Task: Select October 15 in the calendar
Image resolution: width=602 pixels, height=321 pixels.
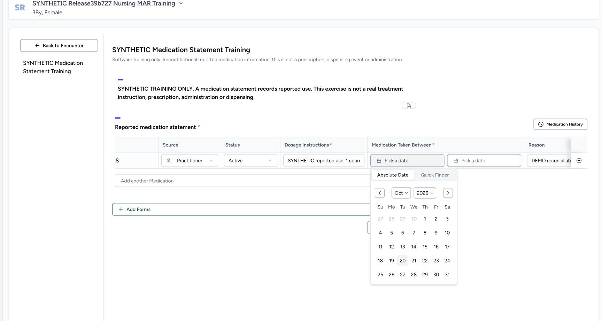Action: 425,247
